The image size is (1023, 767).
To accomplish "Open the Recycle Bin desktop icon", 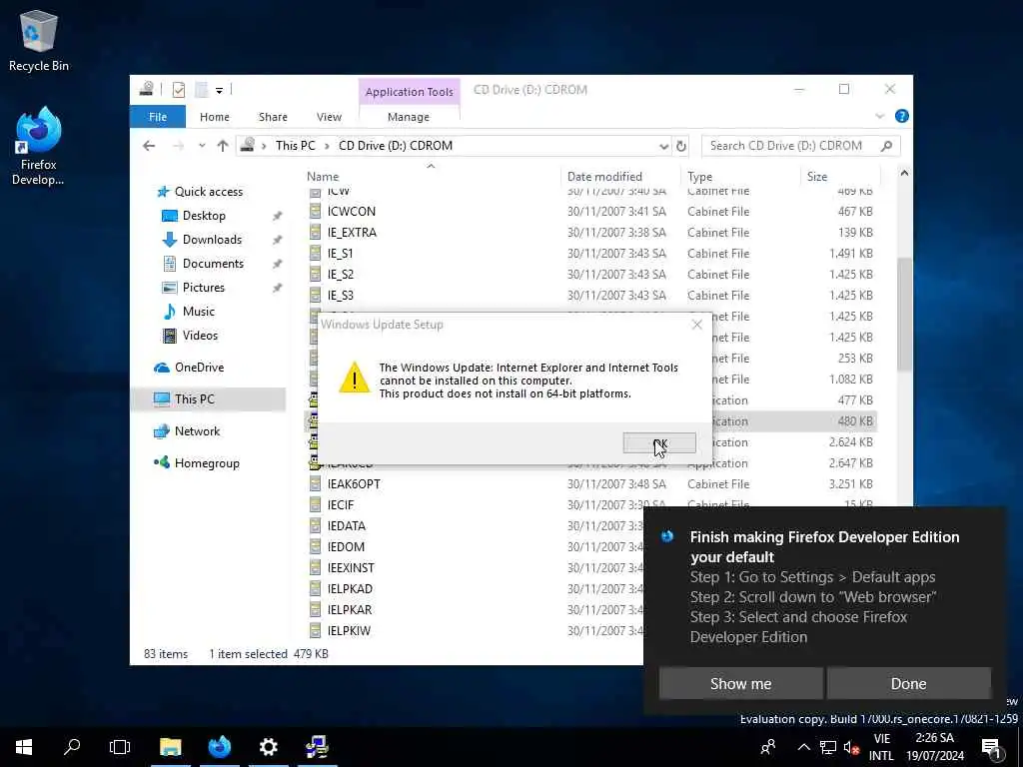I will coord(39,41).
